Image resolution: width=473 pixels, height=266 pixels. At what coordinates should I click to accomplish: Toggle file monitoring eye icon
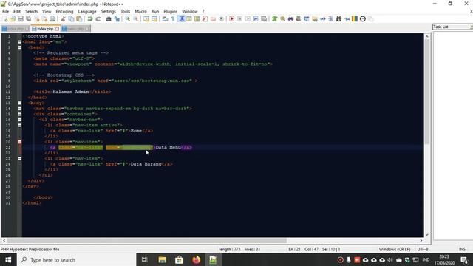pyautogui.click(x=221, y=19)
